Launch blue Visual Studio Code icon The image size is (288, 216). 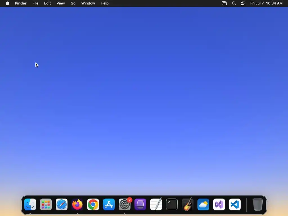click(235, 204)
